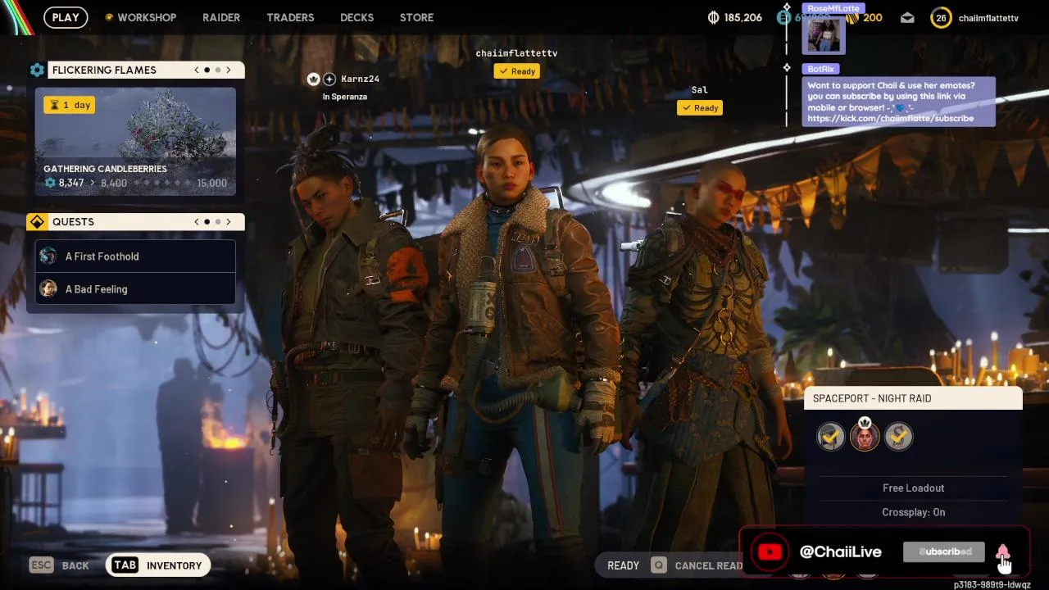The width and height of the screenshot is (1049, 590).
Task: Open the PLAY tab
Action: (x=66, y=17)
